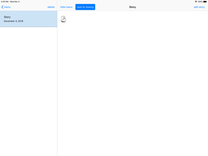Open edit story option
The height and width of the screenshot is (156, 208).
[x=199, y=7]
